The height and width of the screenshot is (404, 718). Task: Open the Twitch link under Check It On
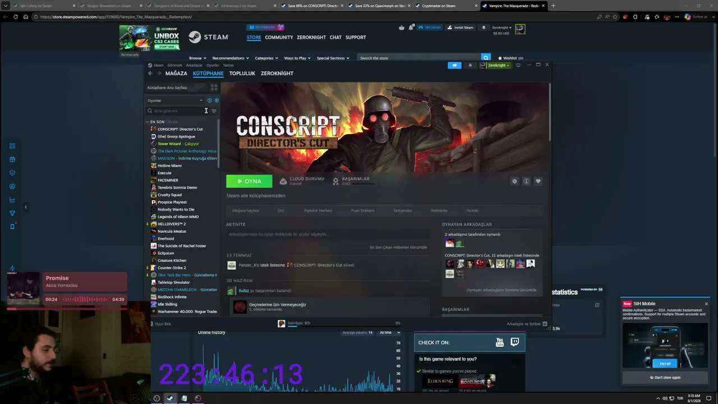pyautogui.click(x=515, y=342)
